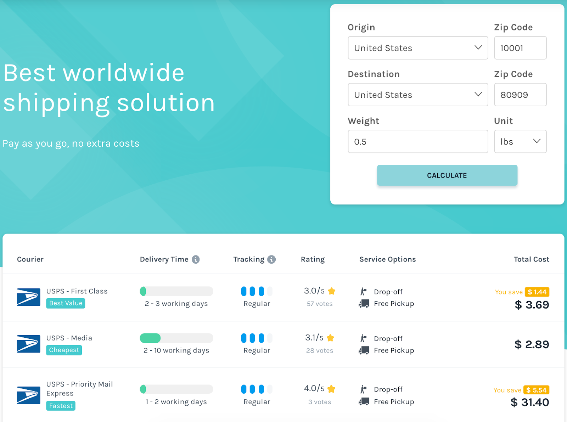Click the Best Value badge
Viewport: 567px width, 422px height.
tap(66, 303)
